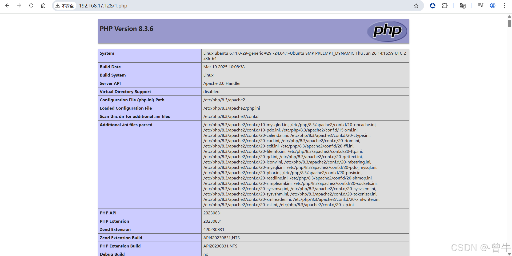Select the Virtual Directory Support label
Screen dimensions: 512x256
(125, 92)
